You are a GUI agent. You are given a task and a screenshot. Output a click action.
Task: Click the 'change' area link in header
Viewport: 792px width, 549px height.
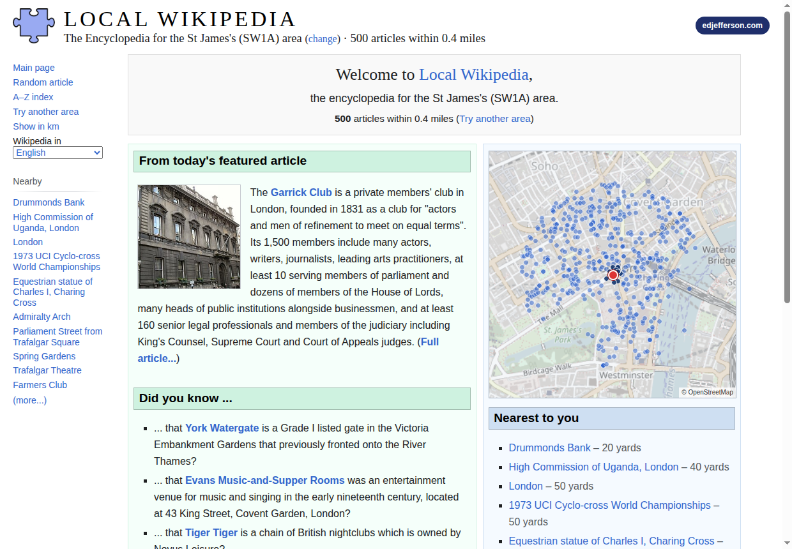click(x=323, y=39)
